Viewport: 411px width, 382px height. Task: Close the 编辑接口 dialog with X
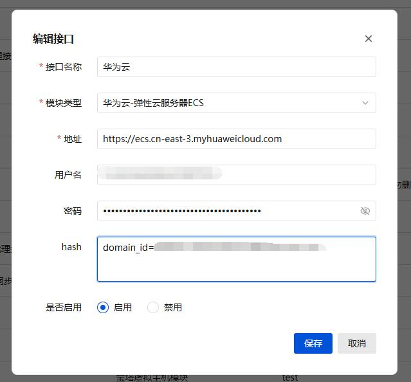(369, 39)
